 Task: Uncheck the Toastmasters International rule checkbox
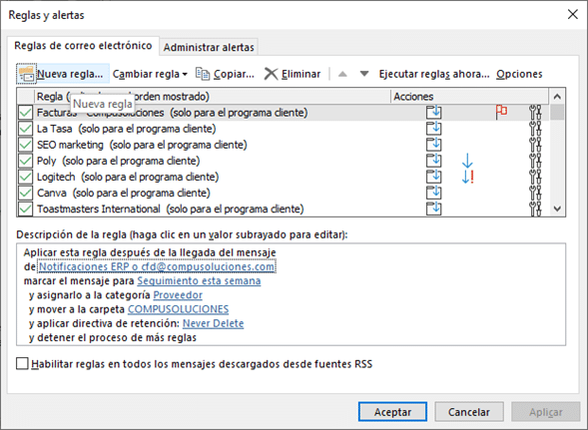click(x=26, y=209)
